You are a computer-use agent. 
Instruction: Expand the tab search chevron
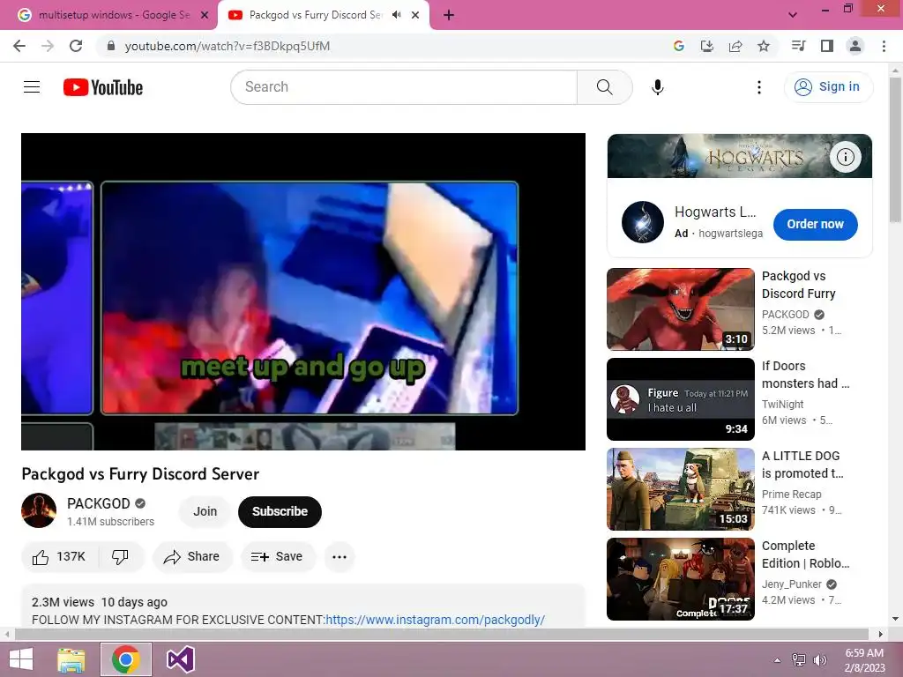tap(793, 15)
